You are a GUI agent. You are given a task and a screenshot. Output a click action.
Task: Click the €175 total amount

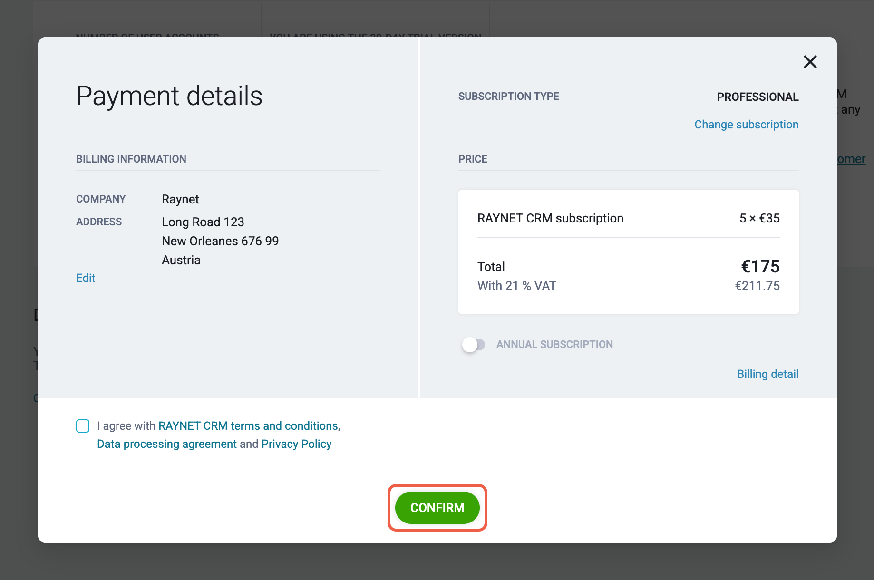(x=760, y=267)
